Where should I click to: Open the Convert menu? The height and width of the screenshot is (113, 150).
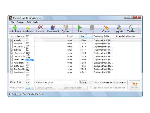20,22
